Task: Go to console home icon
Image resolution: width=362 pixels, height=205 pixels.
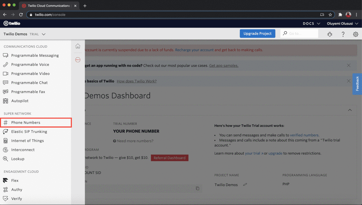Action: tap(78, 46)
